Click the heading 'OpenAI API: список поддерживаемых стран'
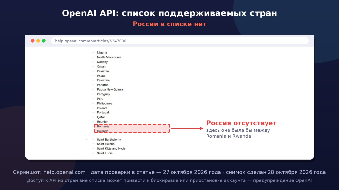This screenshot has width=339, height=190. [x=169, y=13]
